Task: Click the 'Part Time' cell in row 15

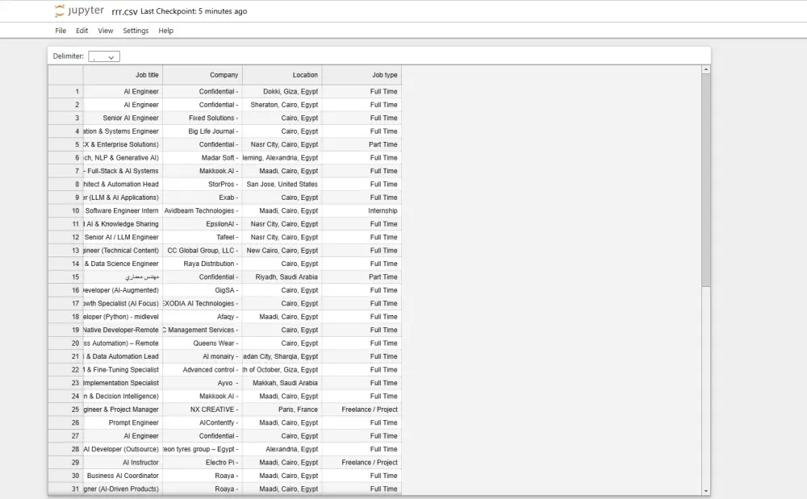Action: click(362, 277)
